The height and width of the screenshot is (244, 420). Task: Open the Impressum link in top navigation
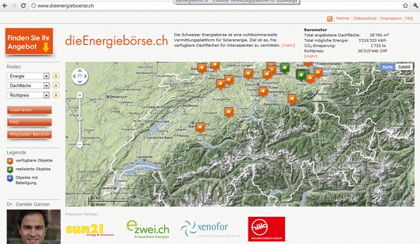[x=391, y=18]
